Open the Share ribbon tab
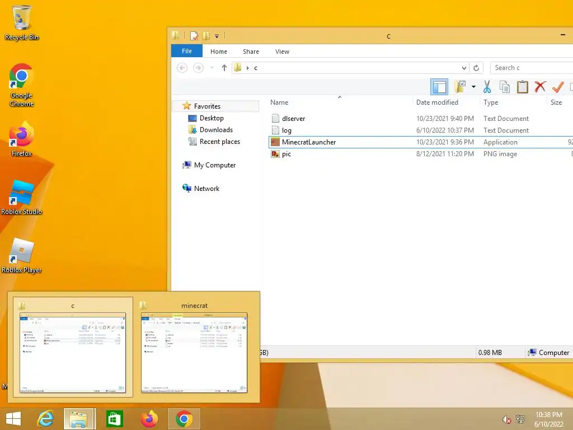573x430 pixels. click(251, 52)
